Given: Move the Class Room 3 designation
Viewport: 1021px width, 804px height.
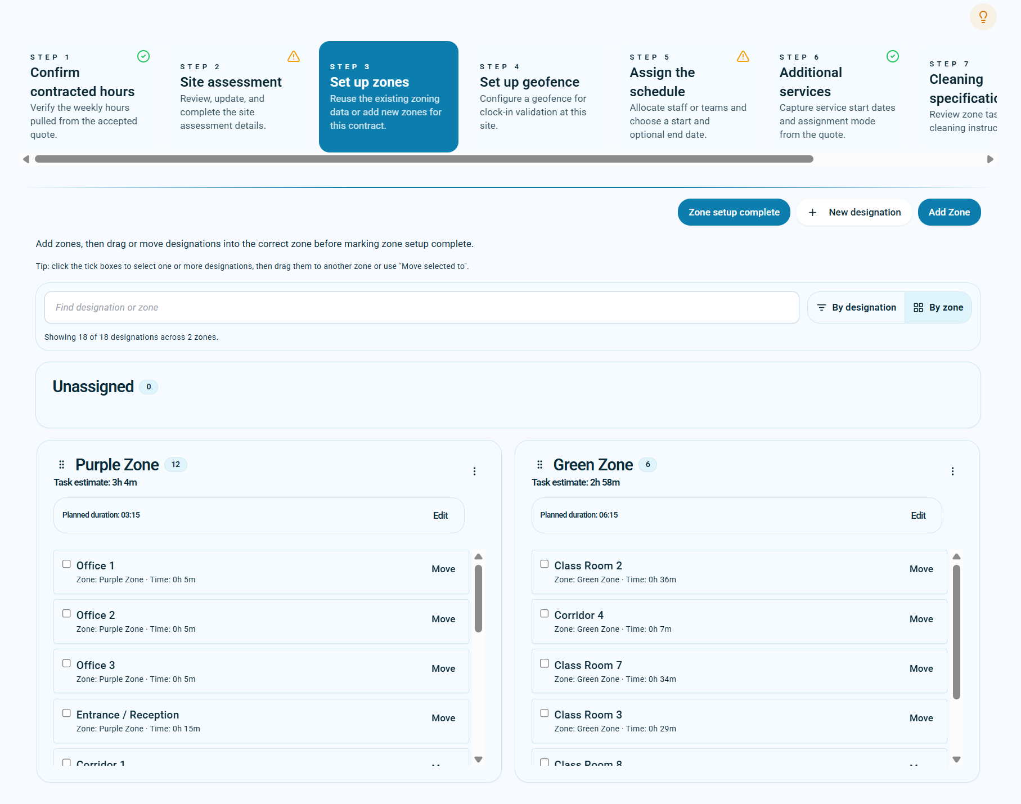Looking at the screenshot, I should coord(921,718).
